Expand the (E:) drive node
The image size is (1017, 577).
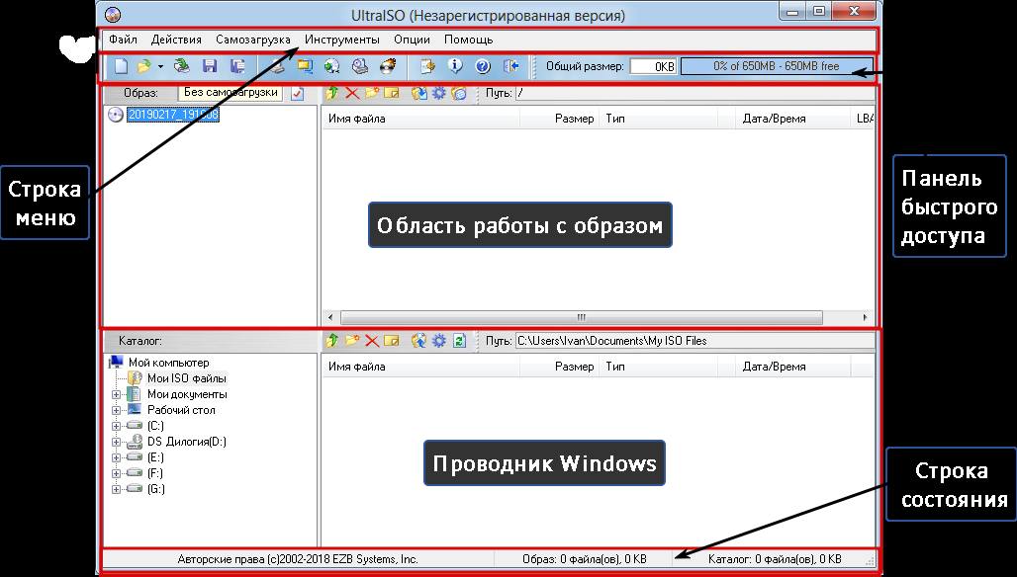click(x=116, y=457)
